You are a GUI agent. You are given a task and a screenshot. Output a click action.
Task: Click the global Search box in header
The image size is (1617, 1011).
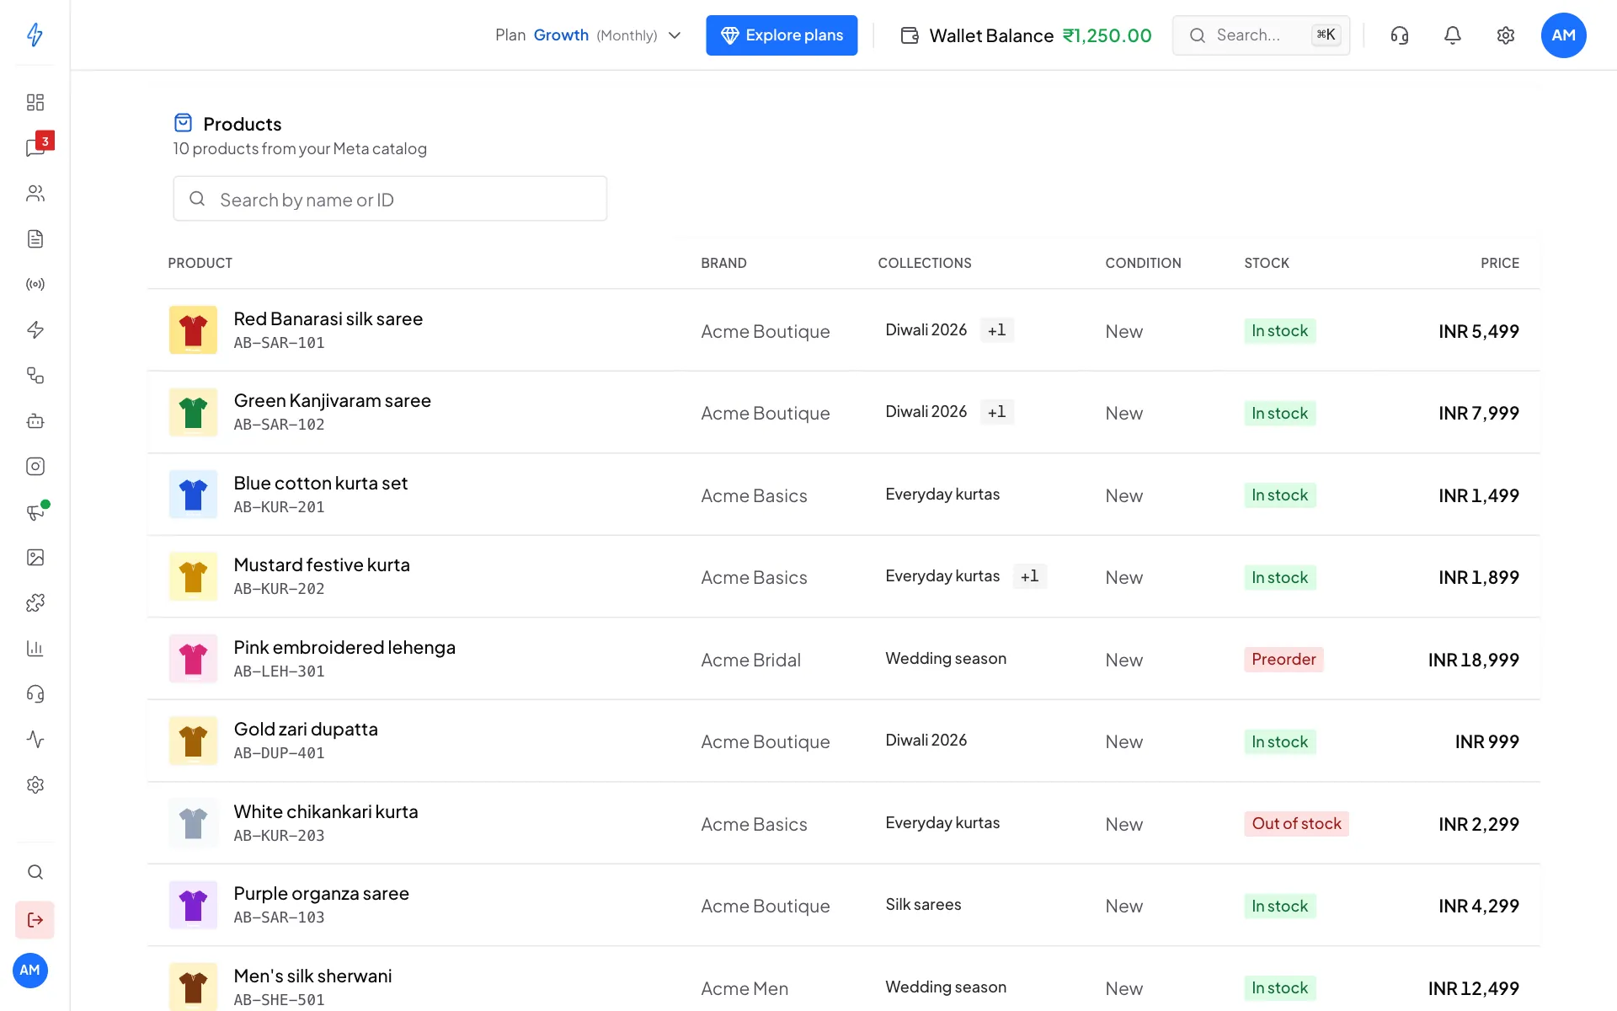click(1261, 35)
